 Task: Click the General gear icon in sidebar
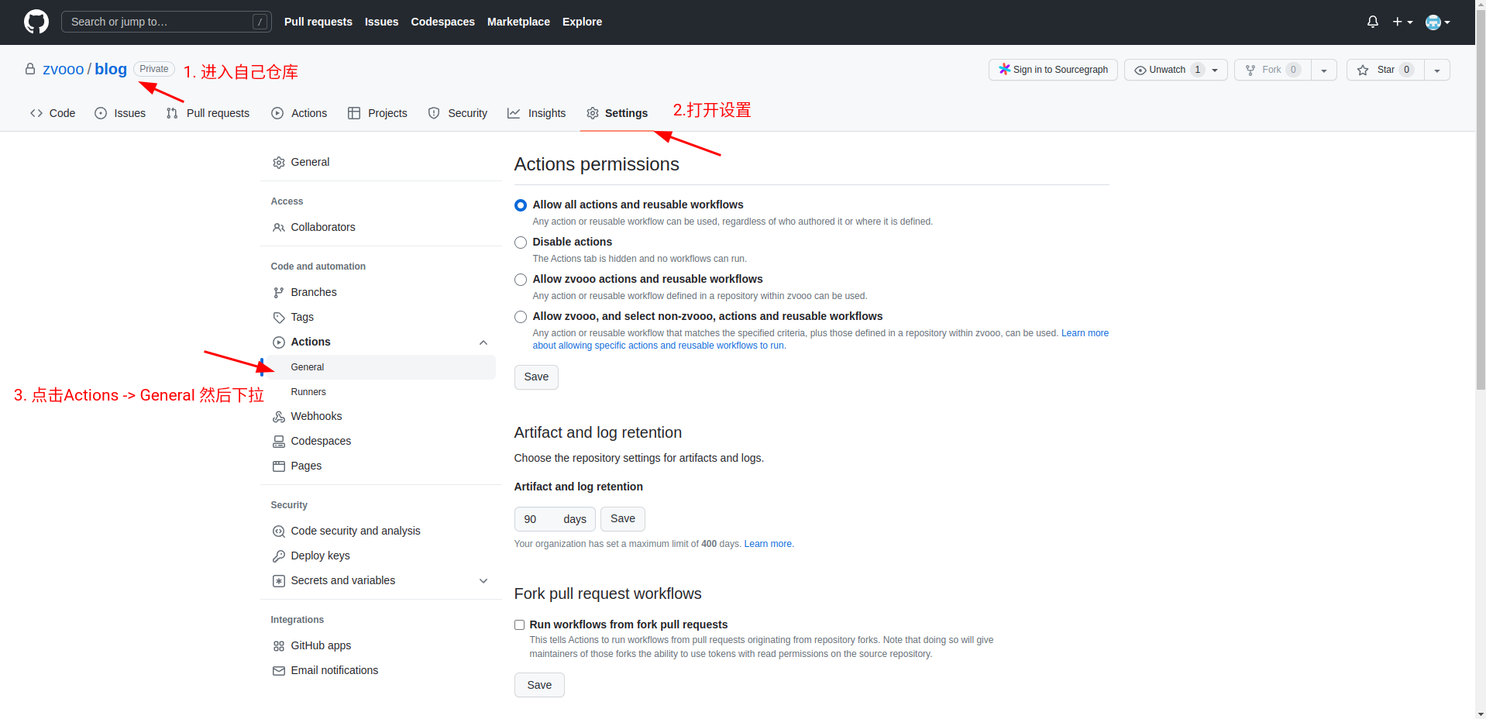pos(279,163)
